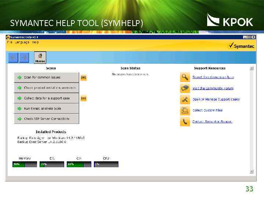264x198 pixels.
Task: Select Backup Exec Agent for Windows text
Action: point(51,138)
